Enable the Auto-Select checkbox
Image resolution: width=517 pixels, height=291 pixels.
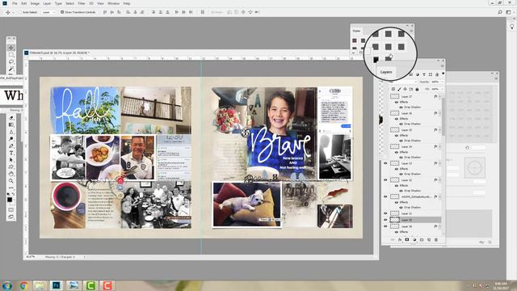tap(20, 12)
